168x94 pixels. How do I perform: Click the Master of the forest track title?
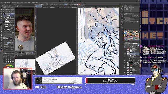tap(50, 79)
